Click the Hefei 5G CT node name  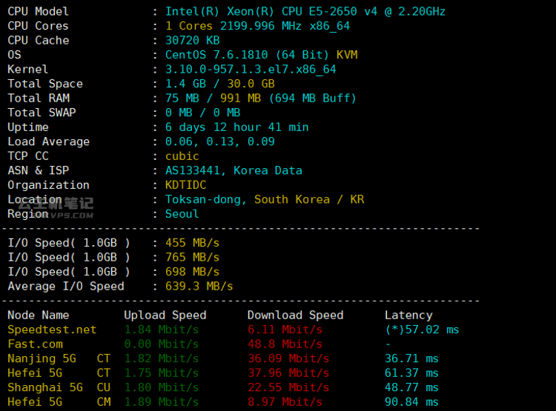tap(59, 373)
